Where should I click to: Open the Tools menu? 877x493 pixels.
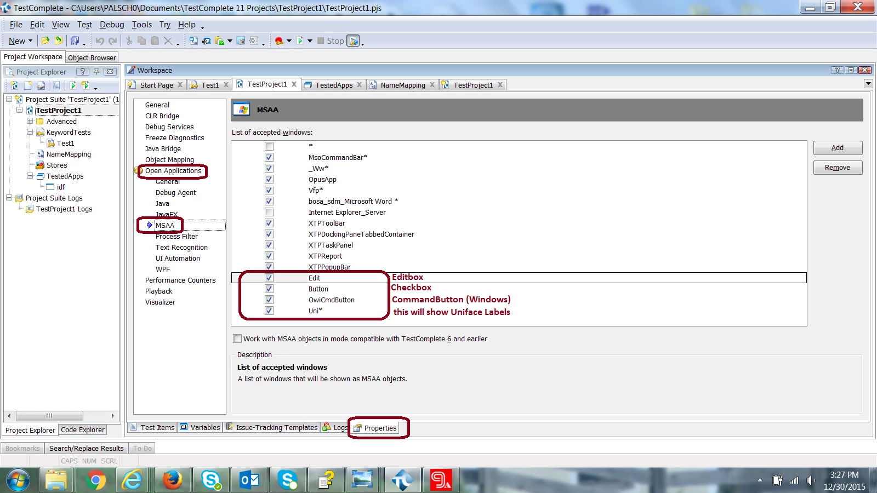(x=142, y=25)
